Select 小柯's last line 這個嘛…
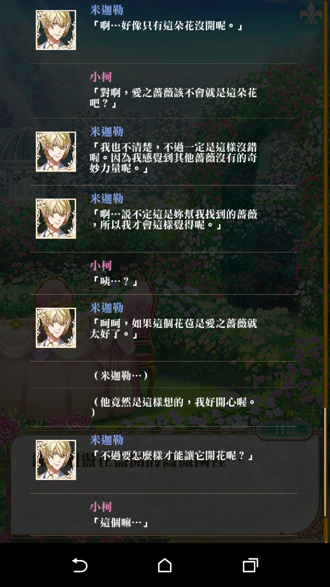 point(120,522)
